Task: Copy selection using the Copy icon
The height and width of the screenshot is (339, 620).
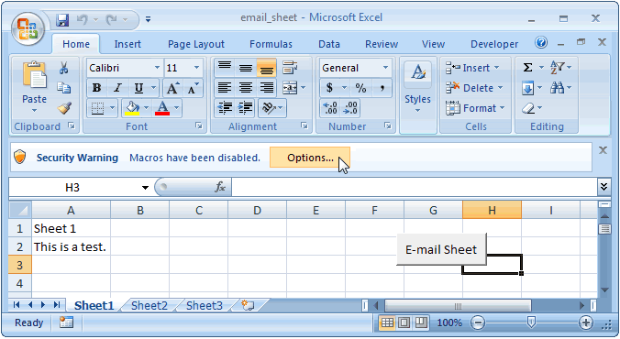Action: click(63, 87)
